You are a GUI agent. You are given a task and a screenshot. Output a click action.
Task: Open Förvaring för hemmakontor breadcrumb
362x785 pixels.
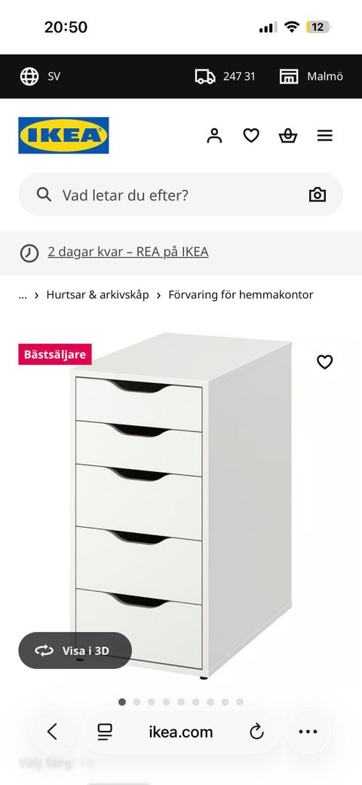point(241,295)
